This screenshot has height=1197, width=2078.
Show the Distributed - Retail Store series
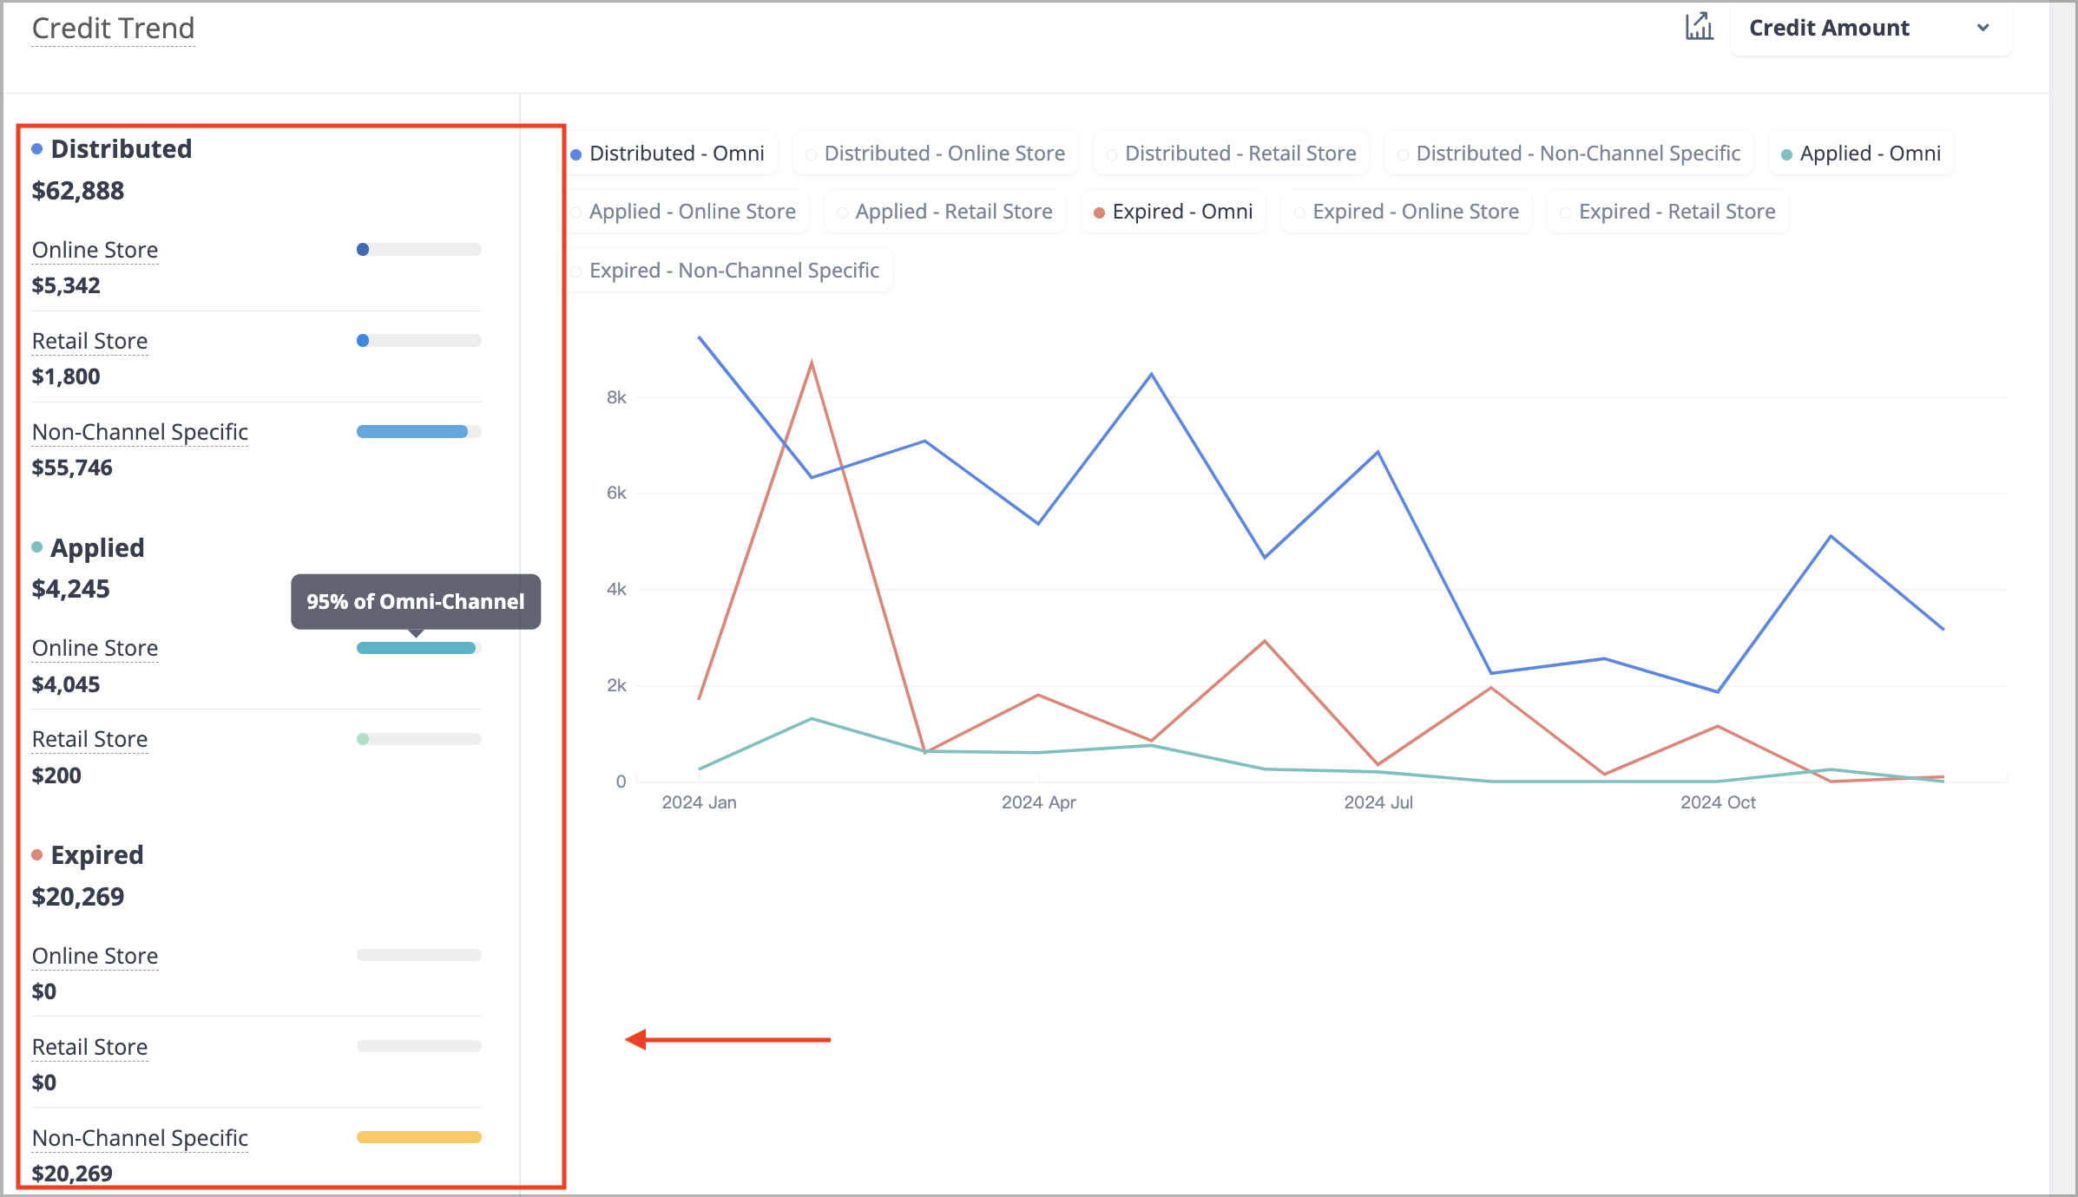click(1231, 154)
